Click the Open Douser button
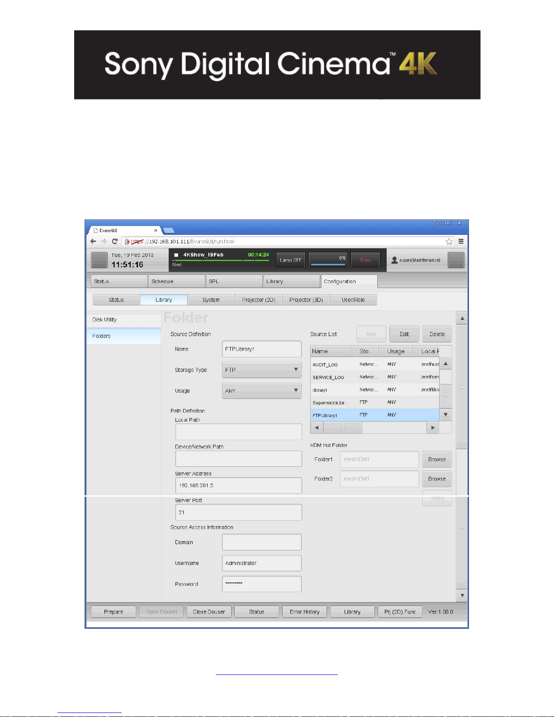 (161, 612)
